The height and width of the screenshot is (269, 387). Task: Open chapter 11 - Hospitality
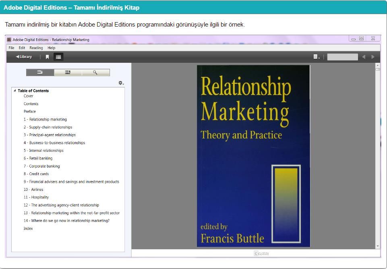click(36, 197)
